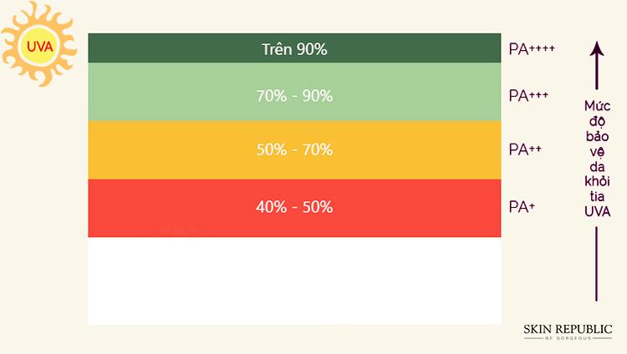The height and width of the screenshot is (354, 627).
Task: Click the "BE GORGEOUS" tagline under the logo
Action: tap(568, 340)
